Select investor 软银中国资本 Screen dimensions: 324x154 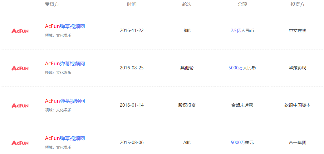297,105
